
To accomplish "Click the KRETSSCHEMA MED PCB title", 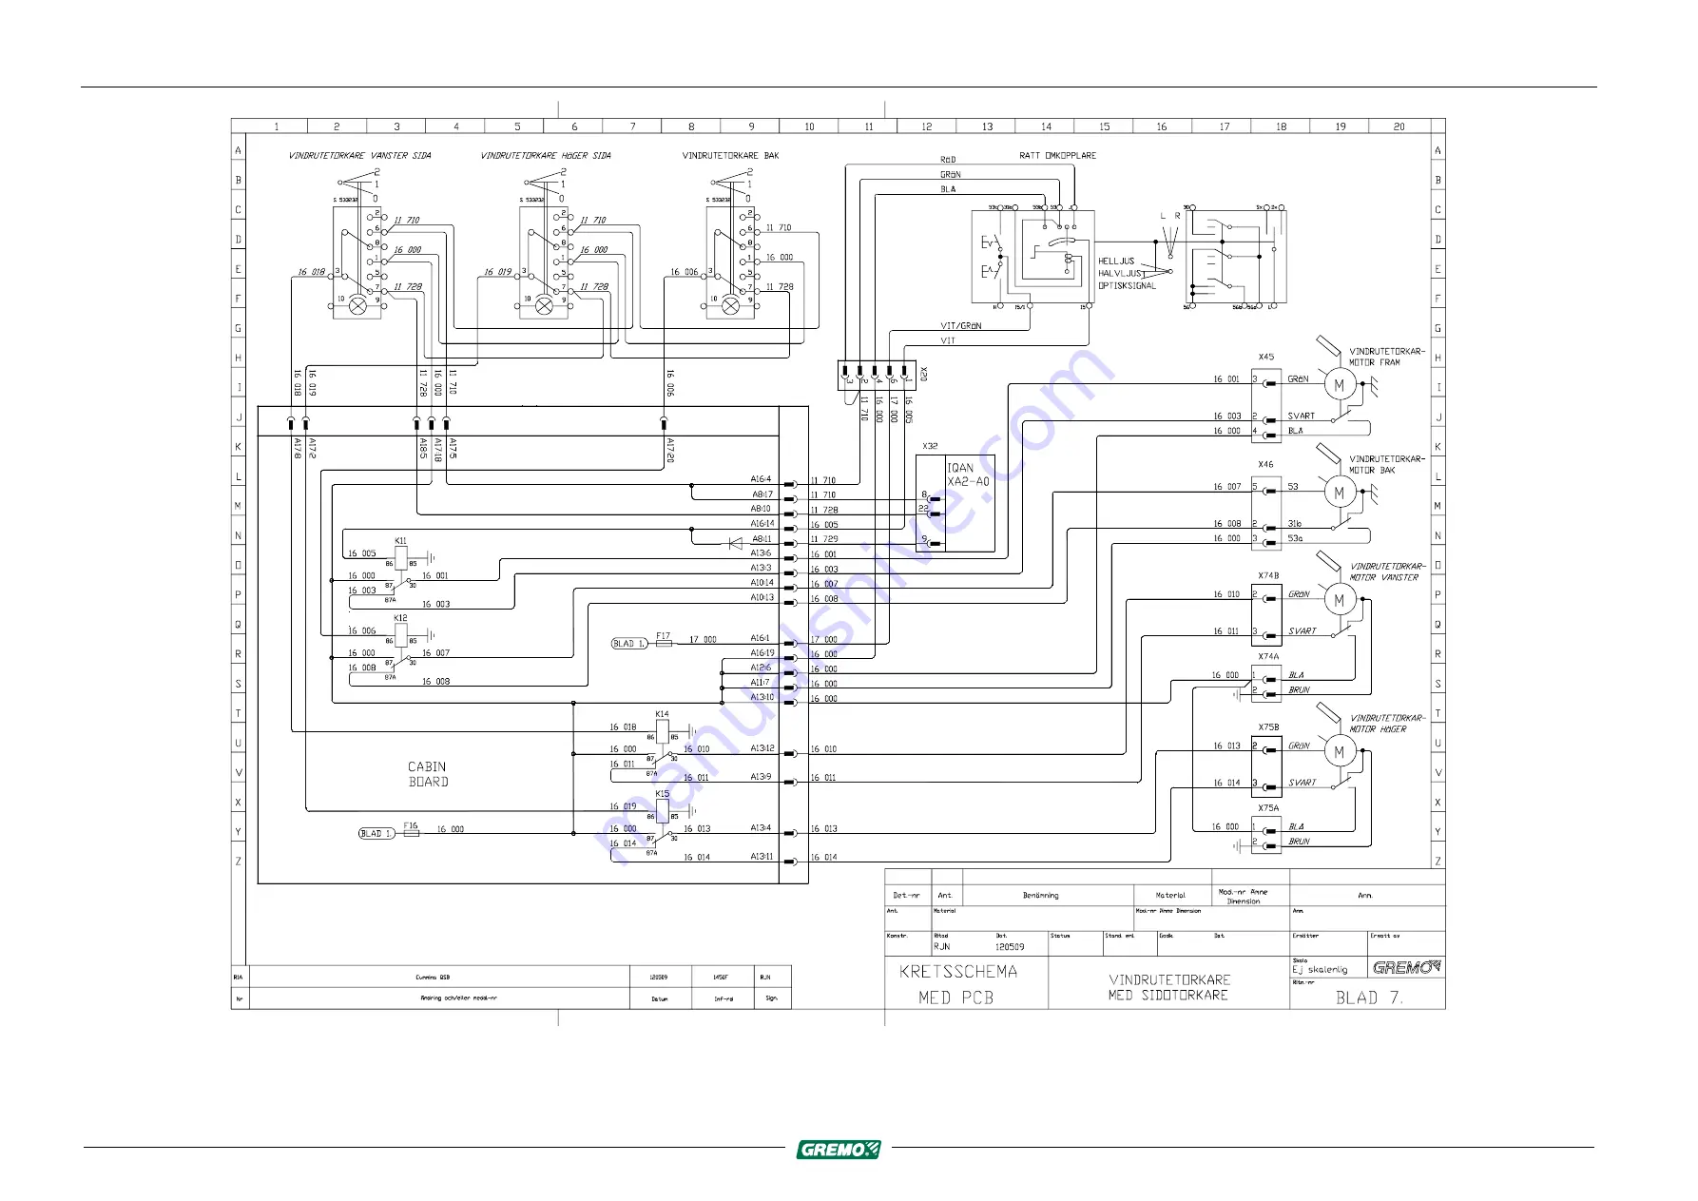I will tap(957, 984).
